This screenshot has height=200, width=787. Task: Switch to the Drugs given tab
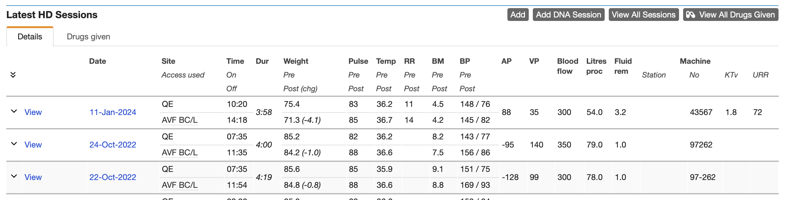[x=88, y=37]
